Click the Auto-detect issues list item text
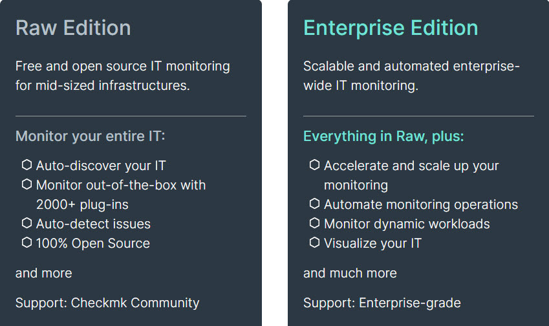This screenshot has height=326, width=549. 93,224
